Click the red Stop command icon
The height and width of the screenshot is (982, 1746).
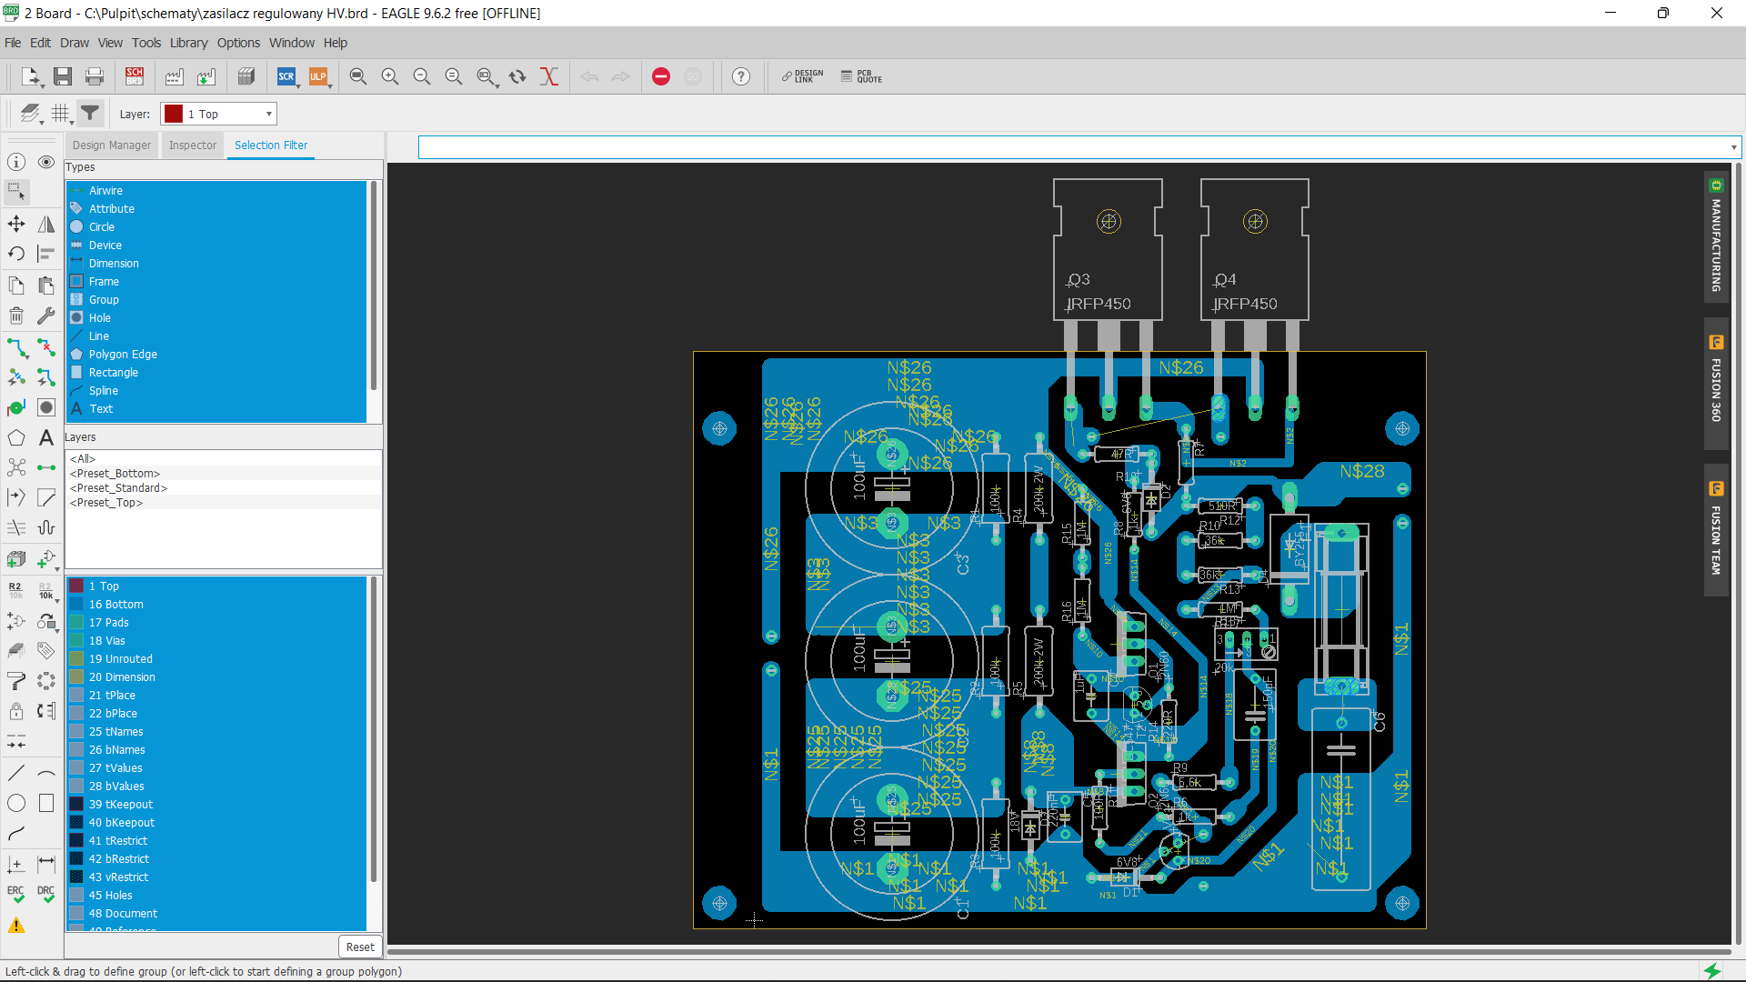point(661,77)
